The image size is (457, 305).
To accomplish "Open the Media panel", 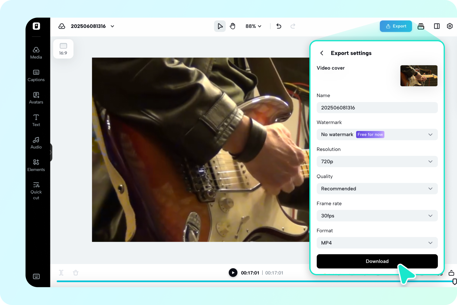I will [36, 53].
